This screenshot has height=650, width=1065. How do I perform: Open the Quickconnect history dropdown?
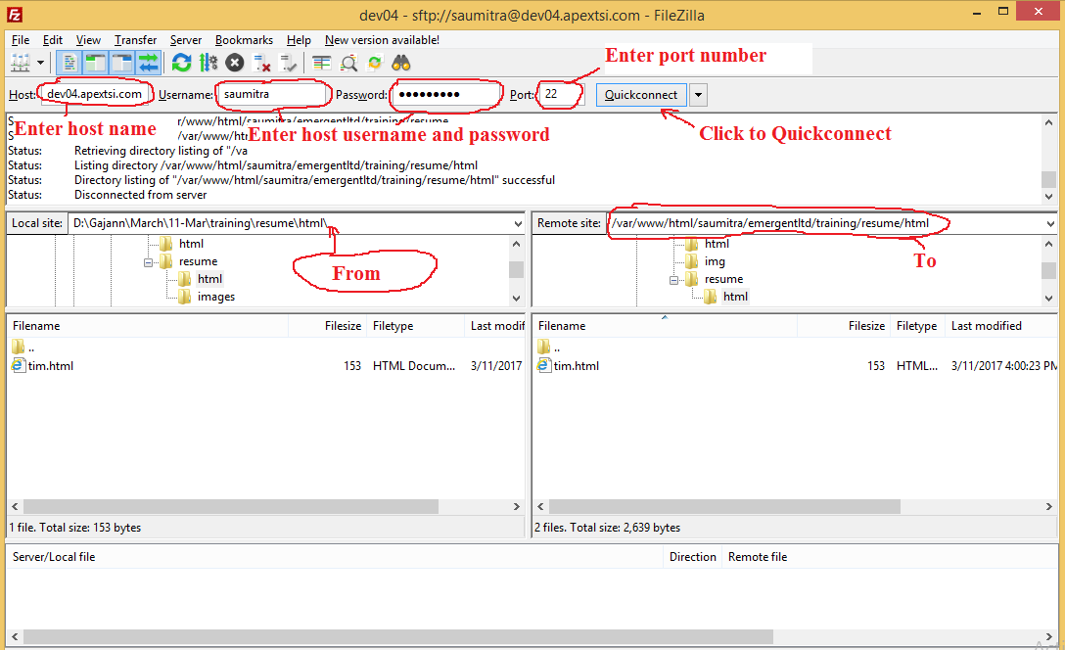[x=698, y=94]
